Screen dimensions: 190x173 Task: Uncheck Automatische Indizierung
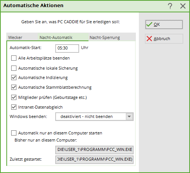14,78
